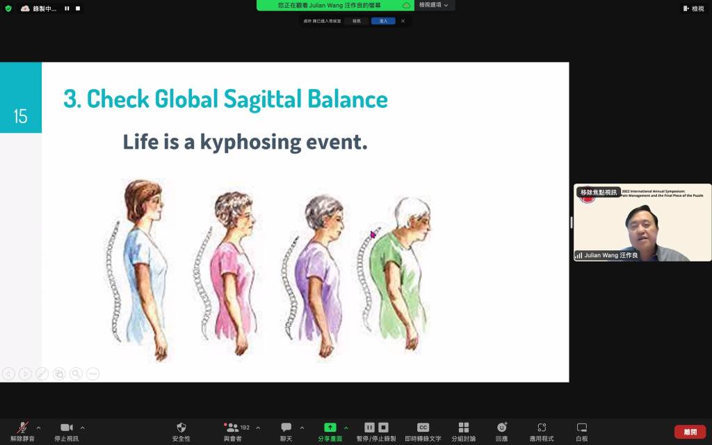Open the Whiteboard (白板) icon
The height and width of the screenshot is (445, 712).
pos(582,428)
